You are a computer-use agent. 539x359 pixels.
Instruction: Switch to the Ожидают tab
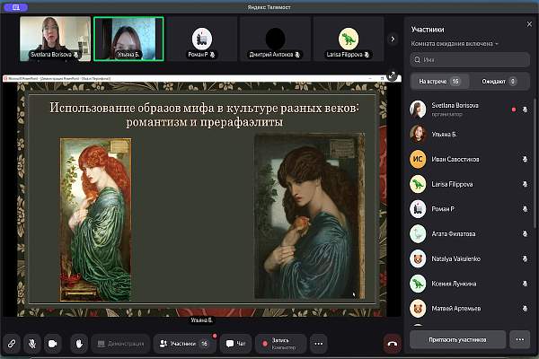coord(499,82)
